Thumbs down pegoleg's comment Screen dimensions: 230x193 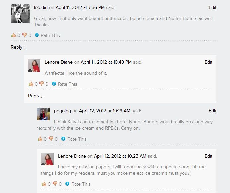tap(51, 139)
